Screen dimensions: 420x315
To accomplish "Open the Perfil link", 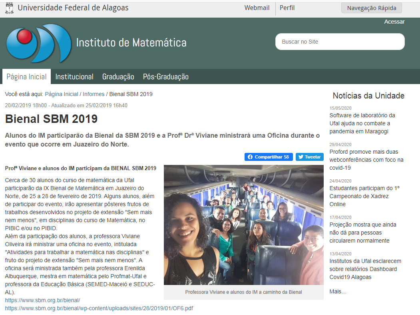I will (x=287, y=8).
